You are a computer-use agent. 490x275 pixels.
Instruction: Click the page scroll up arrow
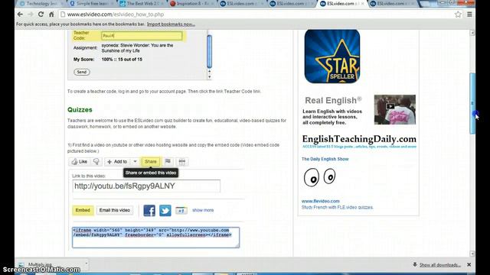click(x=472, y=33)
